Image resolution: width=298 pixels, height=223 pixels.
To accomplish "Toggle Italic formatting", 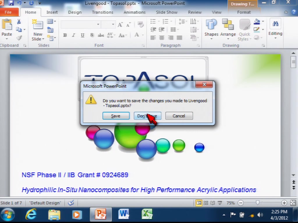I will click(x=74, y=35).
